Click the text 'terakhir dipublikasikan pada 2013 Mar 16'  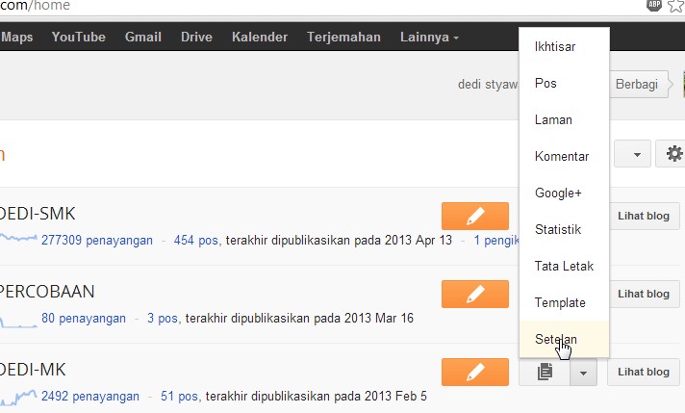(299, 318)
